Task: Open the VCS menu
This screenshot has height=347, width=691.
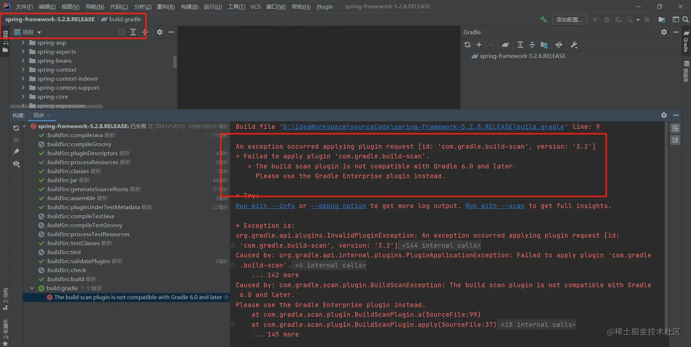Action: tap(255, 6)
